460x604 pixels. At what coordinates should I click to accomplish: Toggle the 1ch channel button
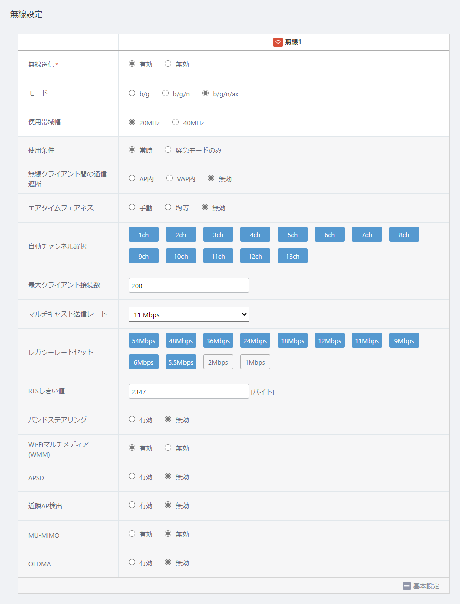pyautogui.click(x=144, y=235)
